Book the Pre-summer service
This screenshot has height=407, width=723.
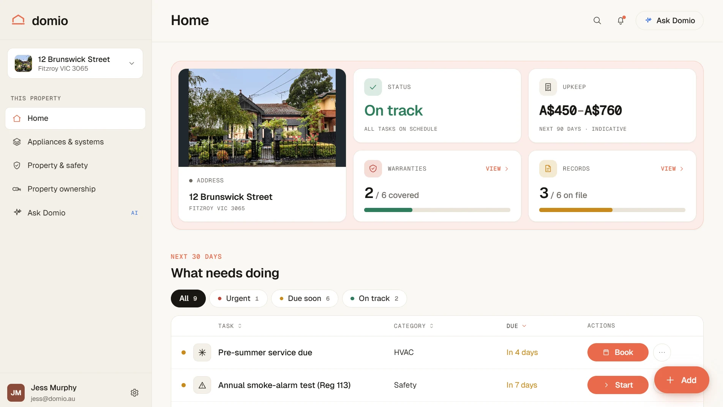(618, 352)
